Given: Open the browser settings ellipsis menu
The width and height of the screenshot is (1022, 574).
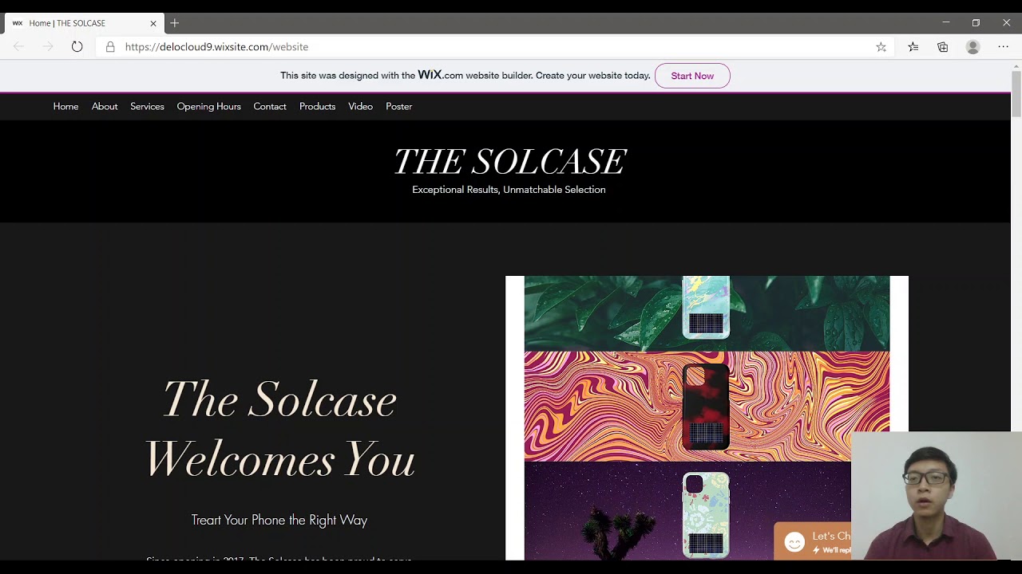Looking at the screenshot, I should point(1003,47).
